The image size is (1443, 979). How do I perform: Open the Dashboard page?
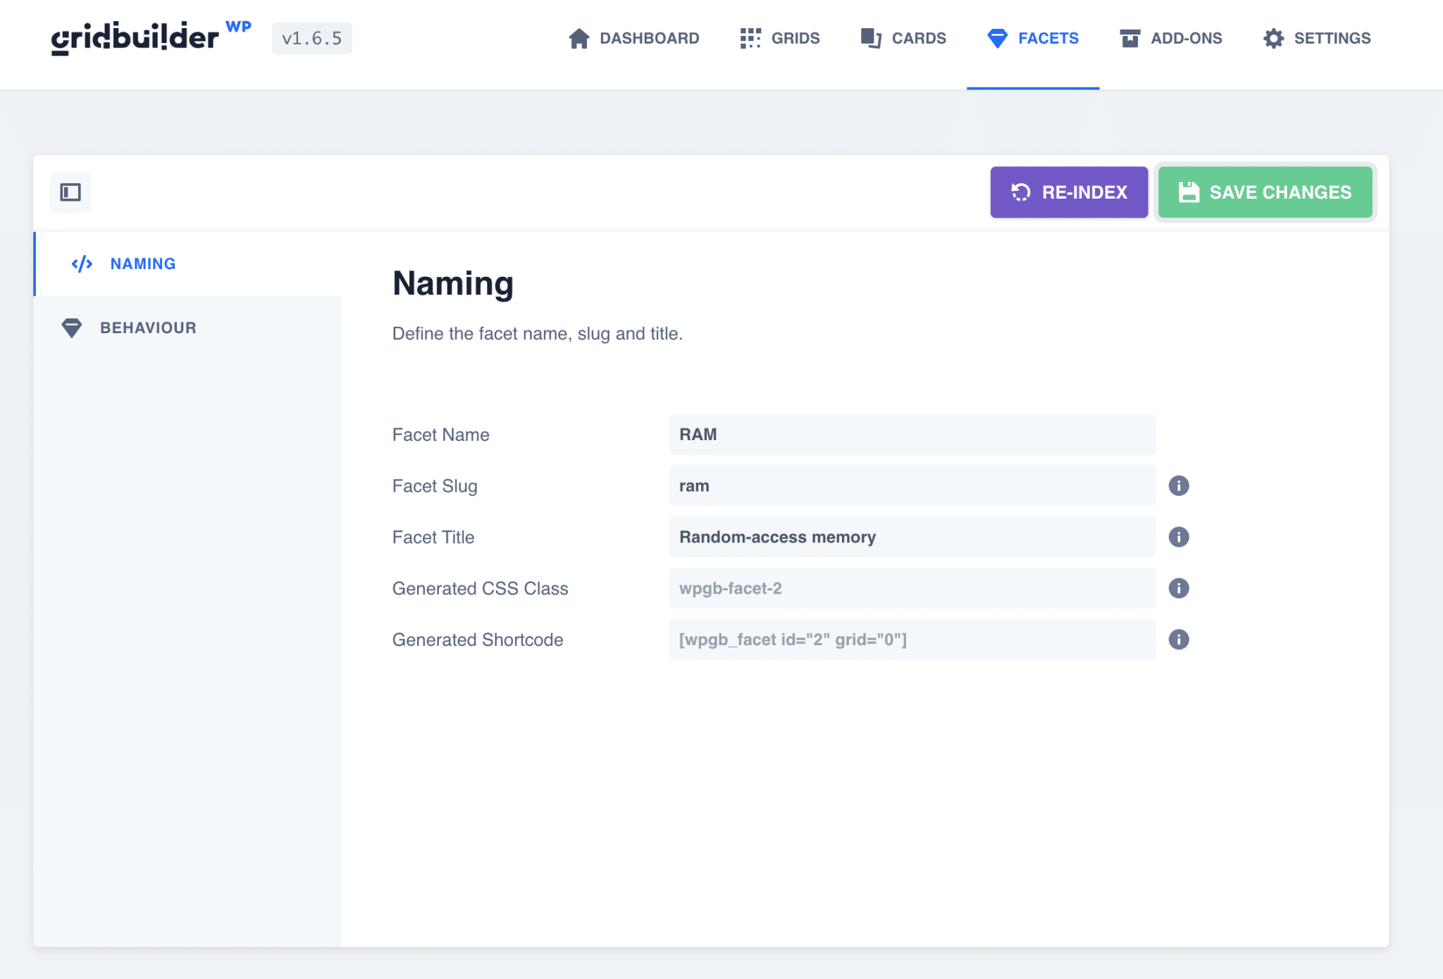pos(633,38)
